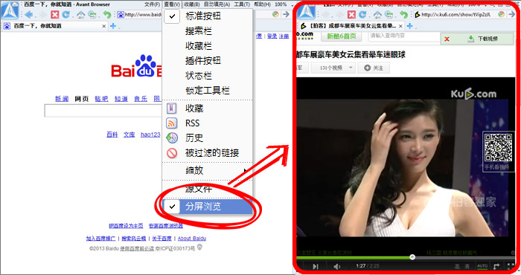Click the blue back arrow in left toolbar
Image resolution: width=521 pixels, height=275 pixels.
click(x=28, y=15)
